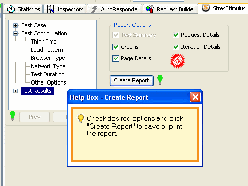Select the Test Results tree item
The height and width of the screenshot is (186, 248).
[x=37, y=91]
